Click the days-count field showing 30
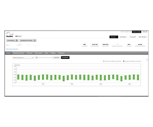 tap(36, 57)
